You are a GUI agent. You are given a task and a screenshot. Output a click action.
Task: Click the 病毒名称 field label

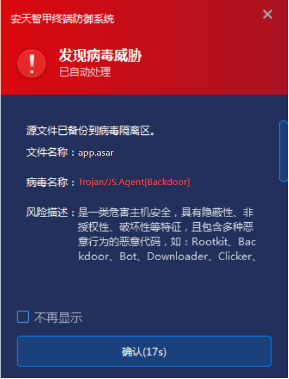pyautogui.click(x=47, y=182)
